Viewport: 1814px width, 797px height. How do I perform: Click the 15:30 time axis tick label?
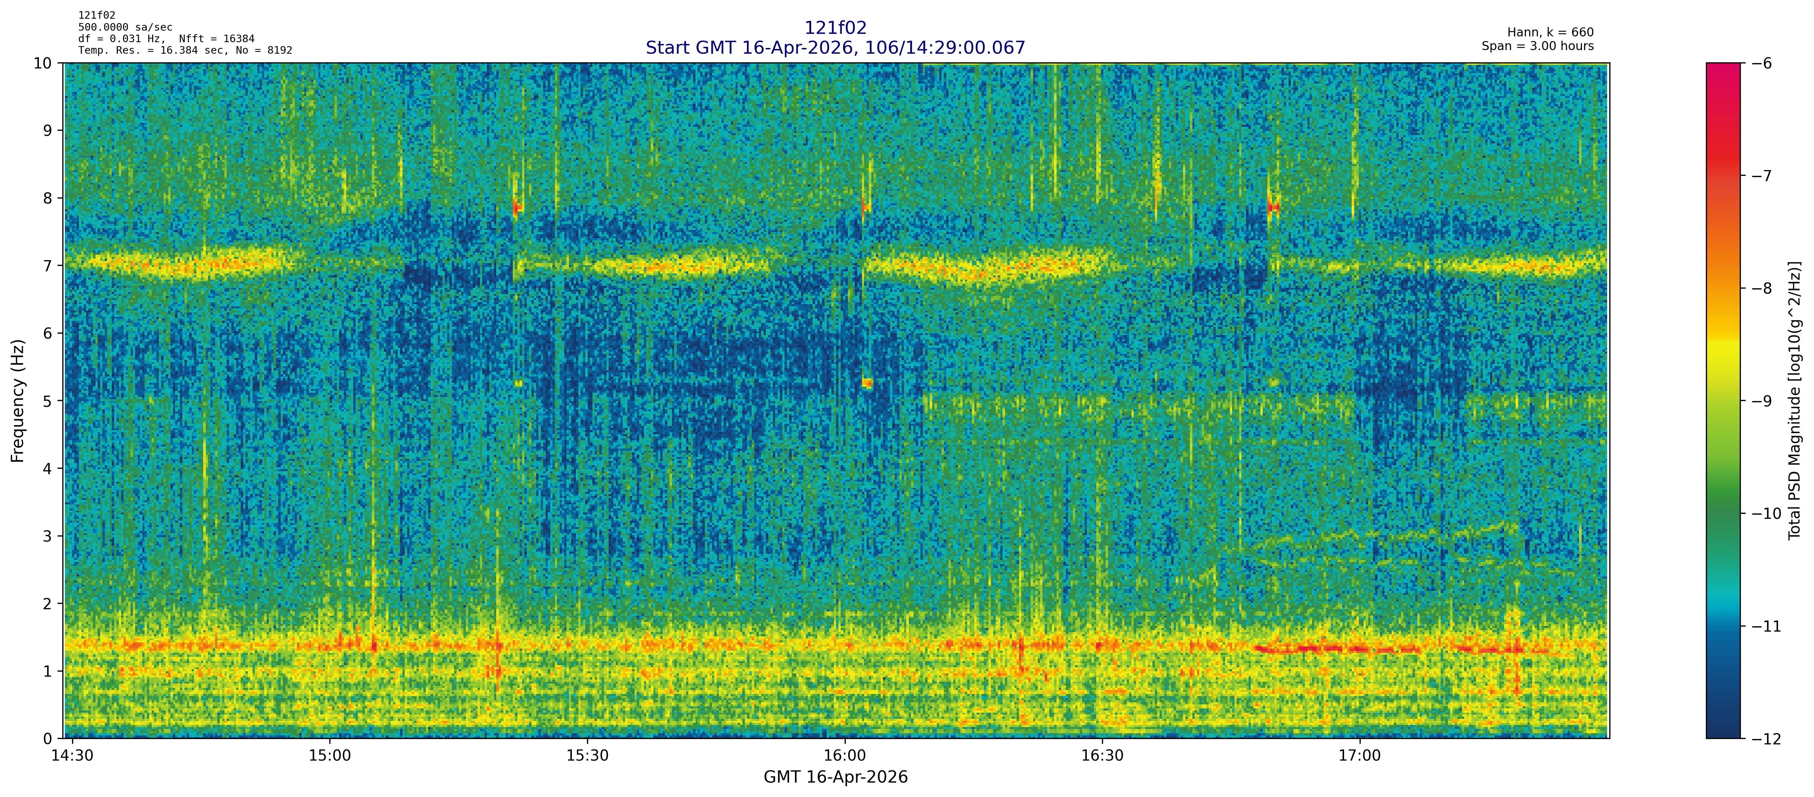(587, 756)
